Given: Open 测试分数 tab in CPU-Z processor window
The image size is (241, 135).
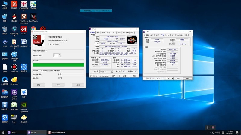Looking at the screenshot, I should [x=126, y=32].
